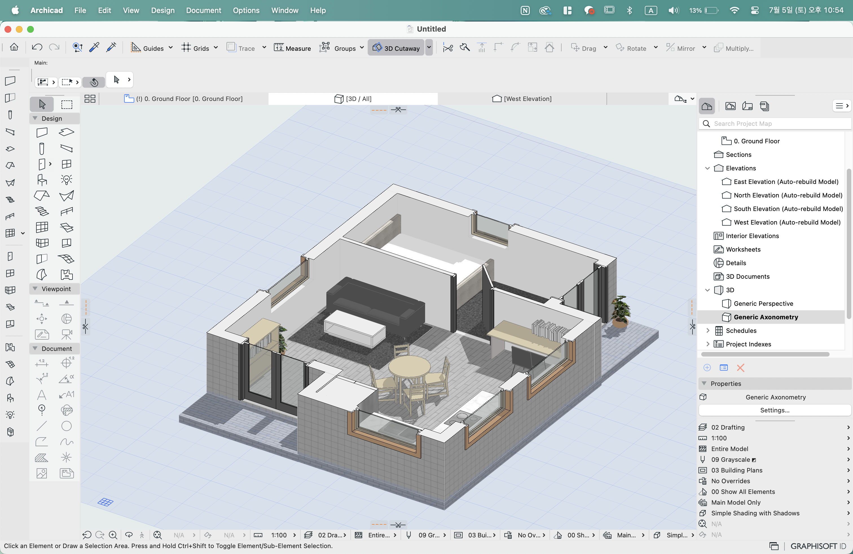Expand the Schedules tree node
Image resolution: width=853 pixels, height=554 pixels.
707,330
